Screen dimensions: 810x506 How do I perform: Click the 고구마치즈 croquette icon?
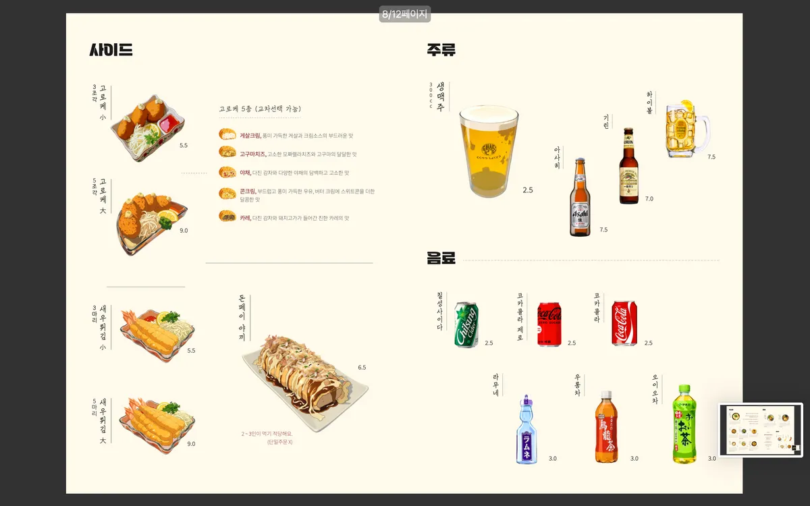(x=227, y=153)
